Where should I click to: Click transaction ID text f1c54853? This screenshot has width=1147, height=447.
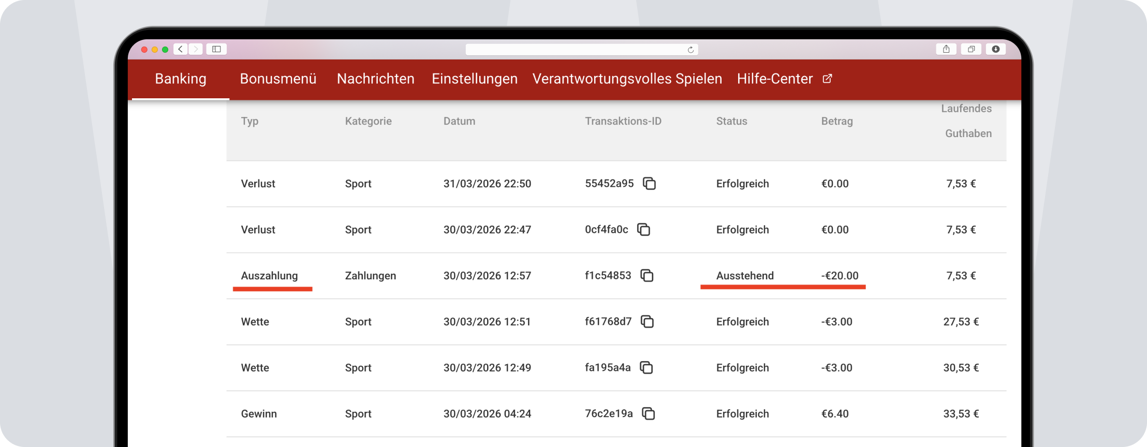pos(608,276)
